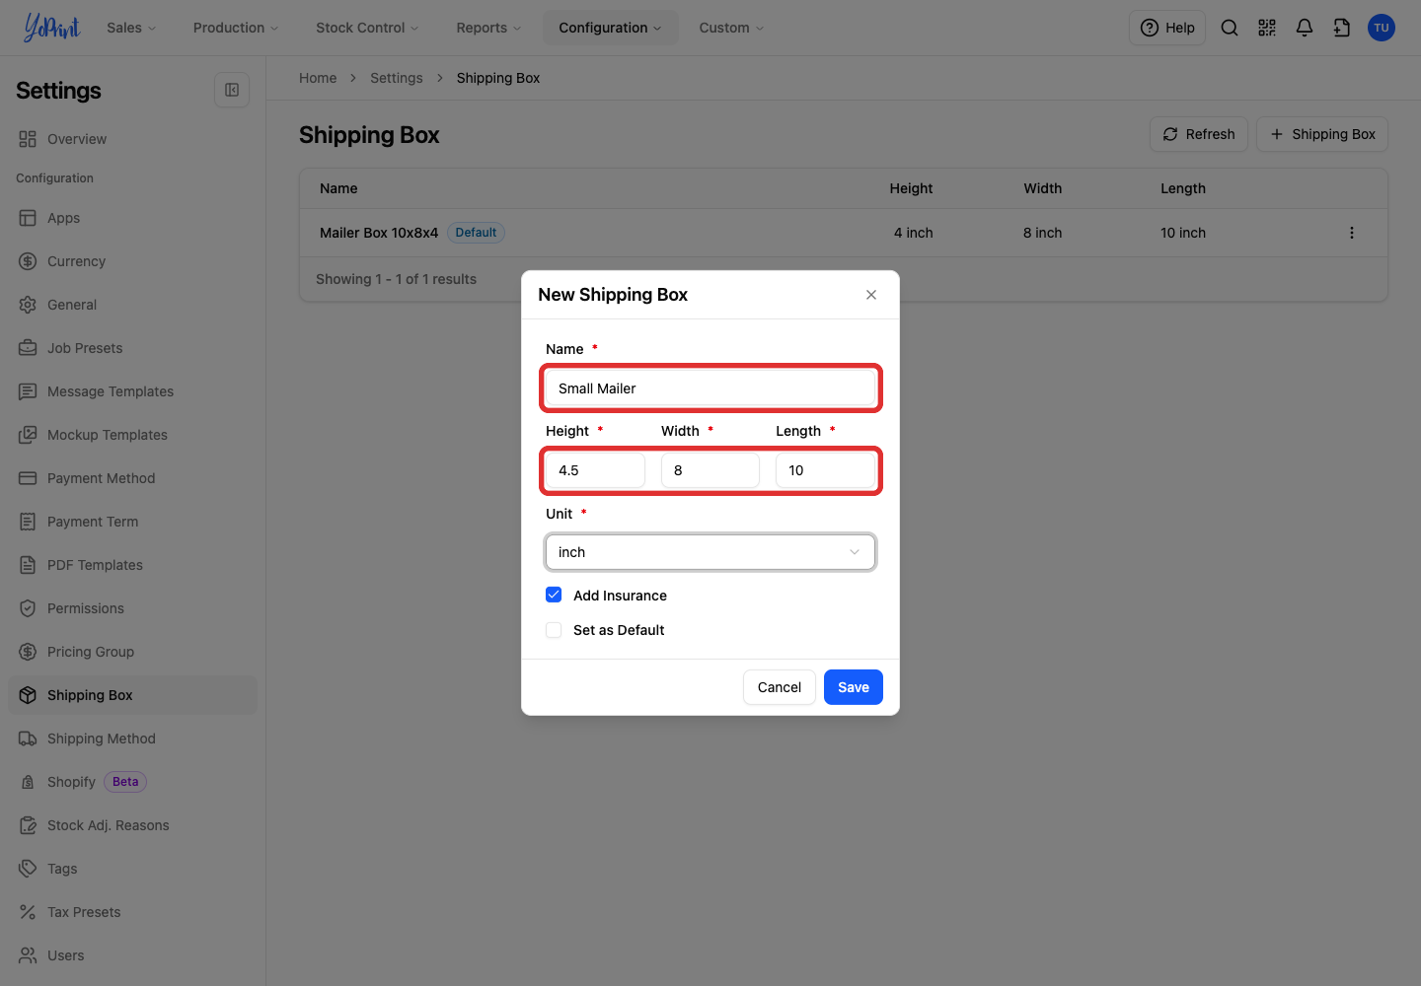Click the Help button
The width and height of the screenshot is (1421, 986).
click(x=1167, y=28)
